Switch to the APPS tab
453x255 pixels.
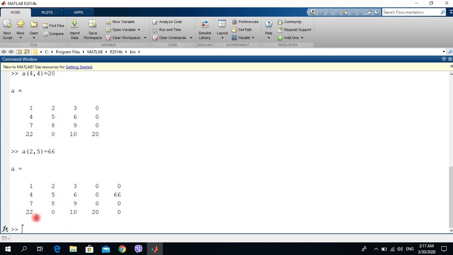tap(78, 12)
